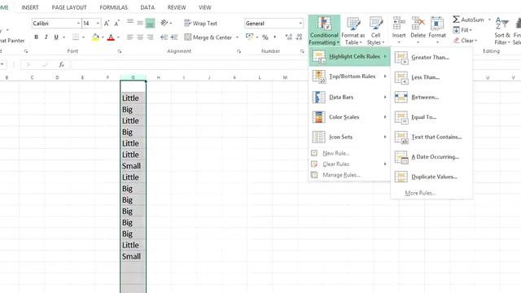
Task: Expand Top/Bottom Rules submenu
Action: click(349, 77)
